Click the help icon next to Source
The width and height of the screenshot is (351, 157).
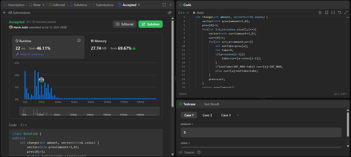(199, 152)
